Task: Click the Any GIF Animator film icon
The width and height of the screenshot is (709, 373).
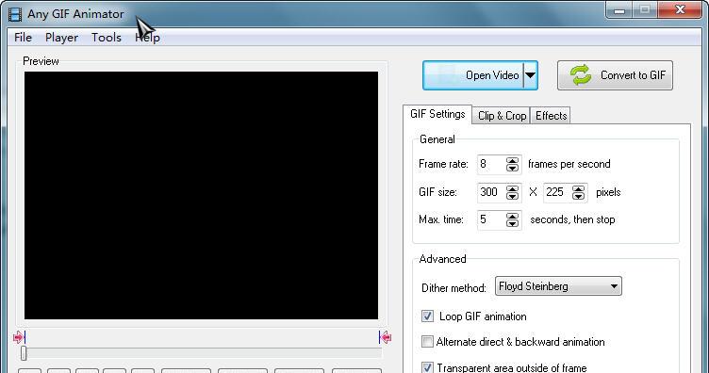Action: (15, 14)
